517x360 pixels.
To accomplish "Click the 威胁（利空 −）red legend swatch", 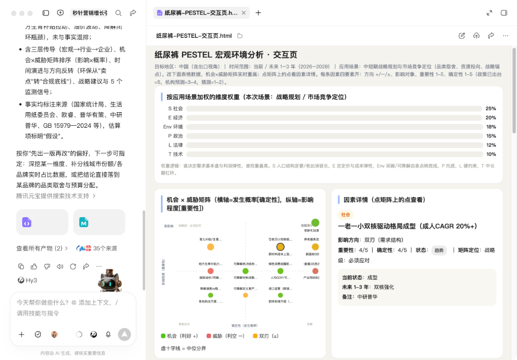I will (x=208, y=336).
